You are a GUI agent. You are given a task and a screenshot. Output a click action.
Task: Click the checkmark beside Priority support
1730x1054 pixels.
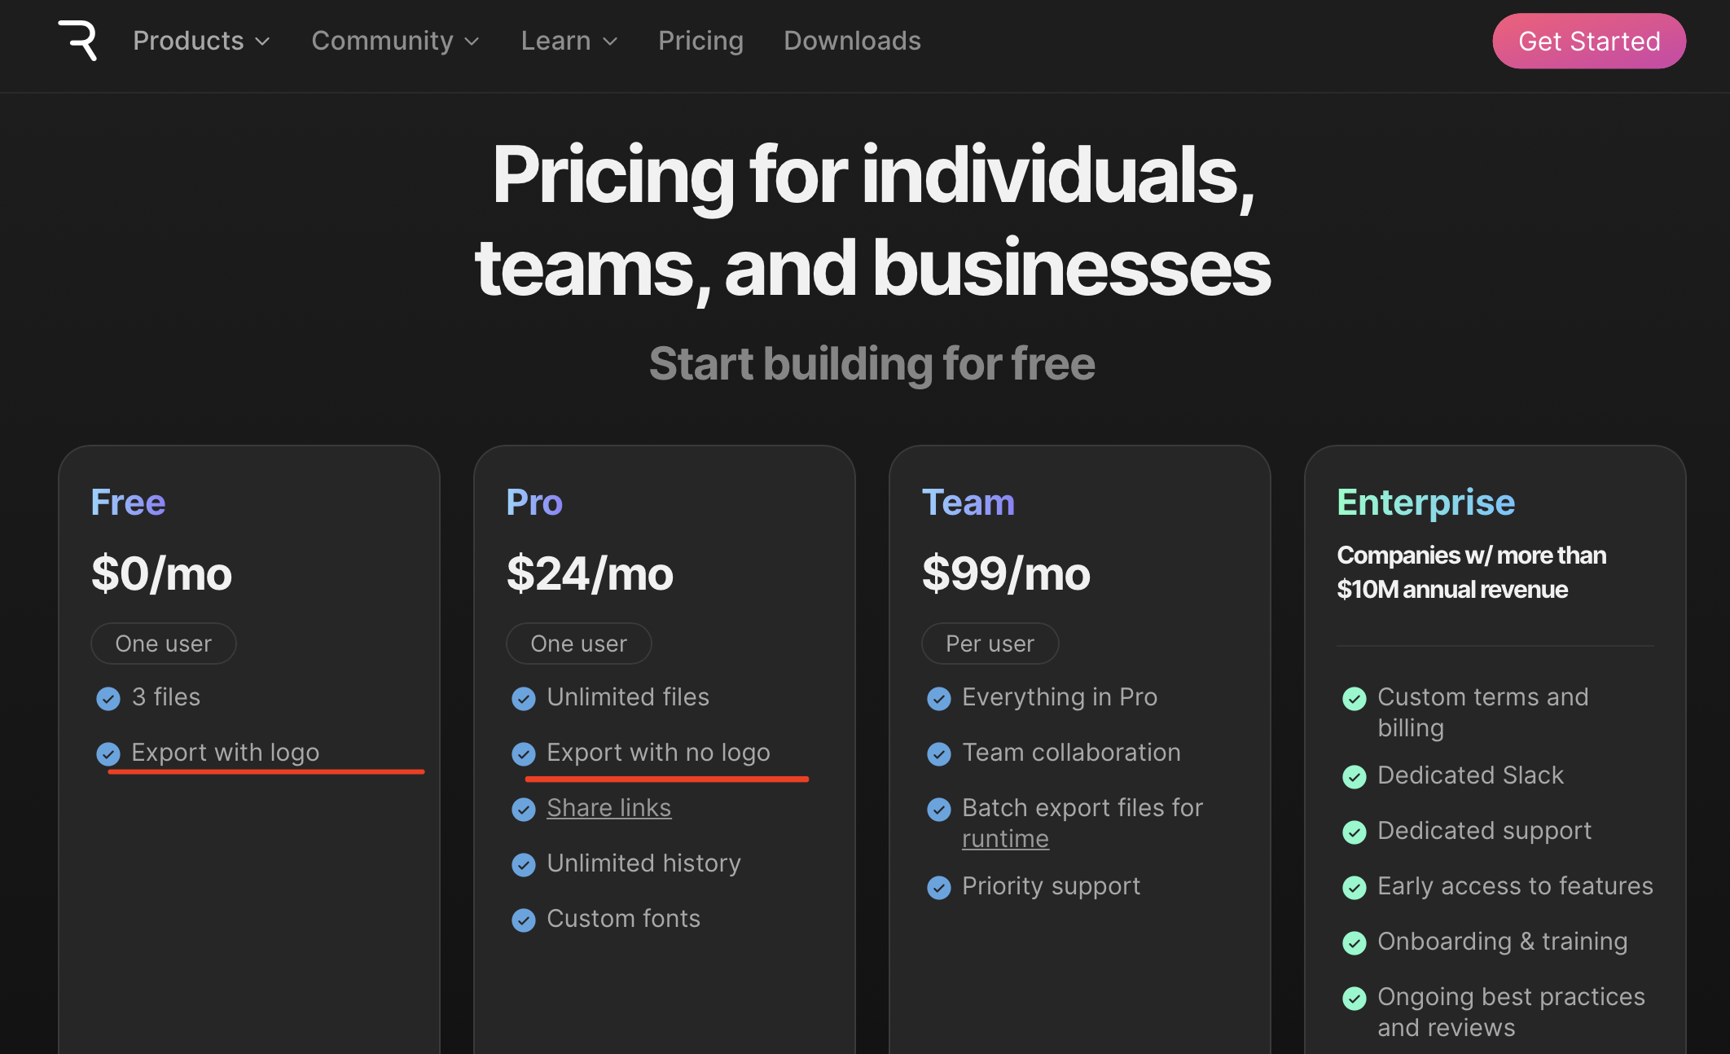(939, 887)
